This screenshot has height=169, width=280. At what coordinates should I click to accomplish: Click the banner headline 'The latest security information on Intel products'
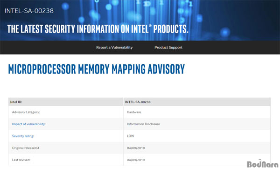pyautogui.click(x=98, y=29)
